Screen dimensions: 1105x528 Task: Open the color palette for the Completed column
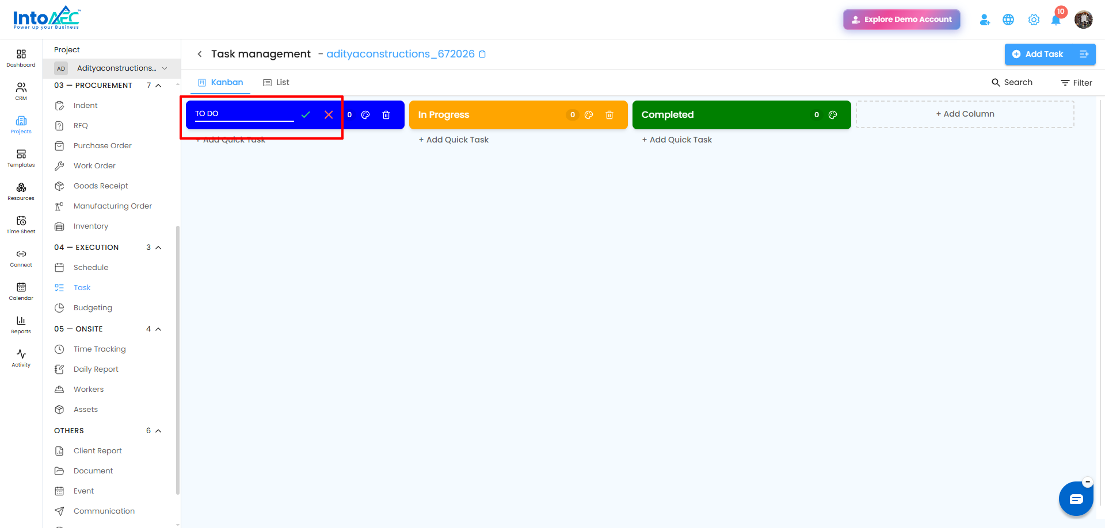(833, 115)
